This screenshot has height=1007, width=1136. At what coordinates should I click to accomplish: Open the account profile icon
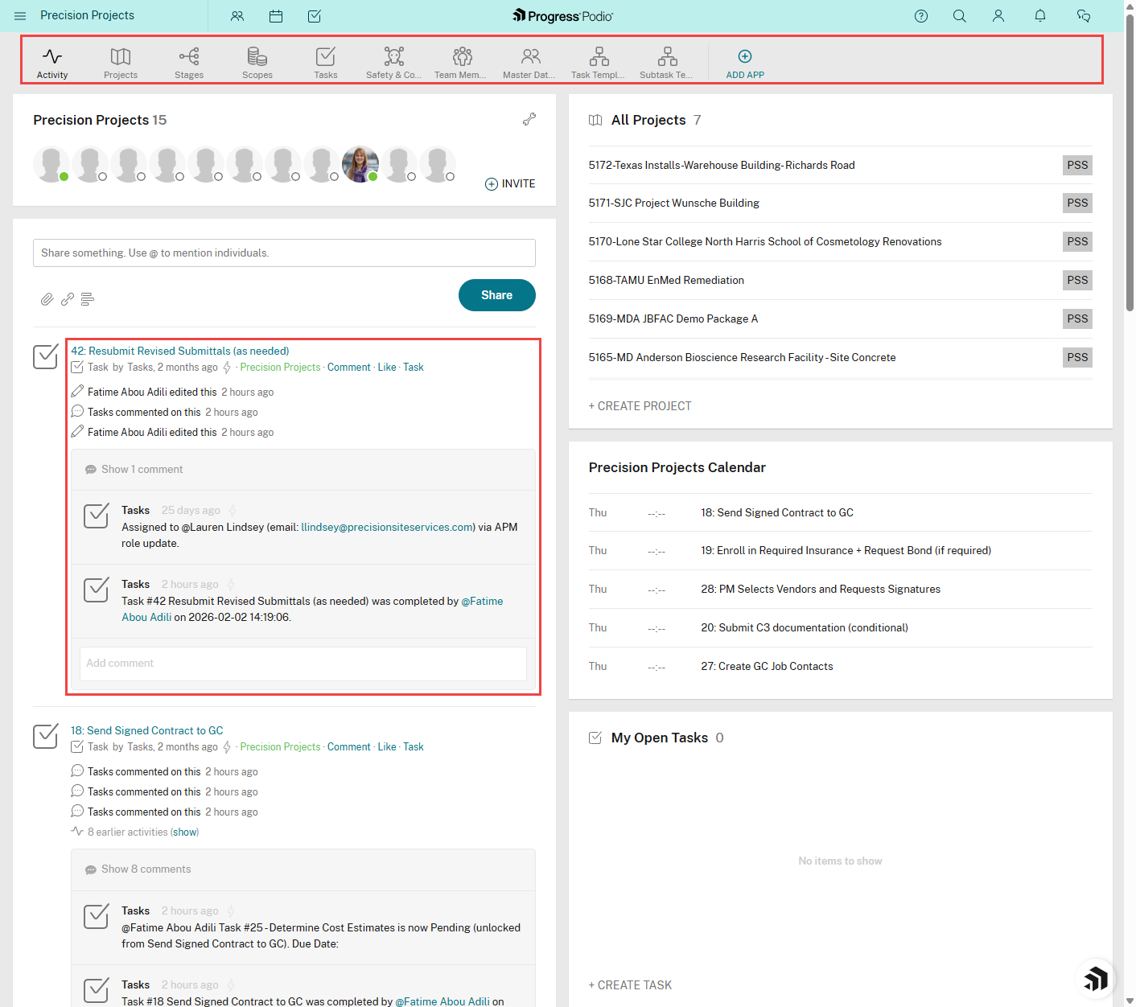click(998, 16)
